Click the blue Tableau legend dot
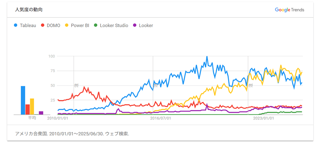Image resolution: width=318 pixels, height=146 pixels. point(15,25)
